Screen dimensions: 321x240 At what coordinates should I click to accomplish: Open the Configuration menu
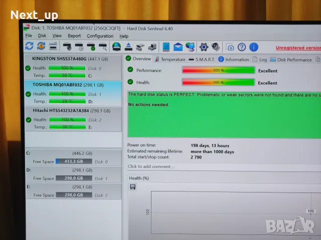[x=100, y=36]
